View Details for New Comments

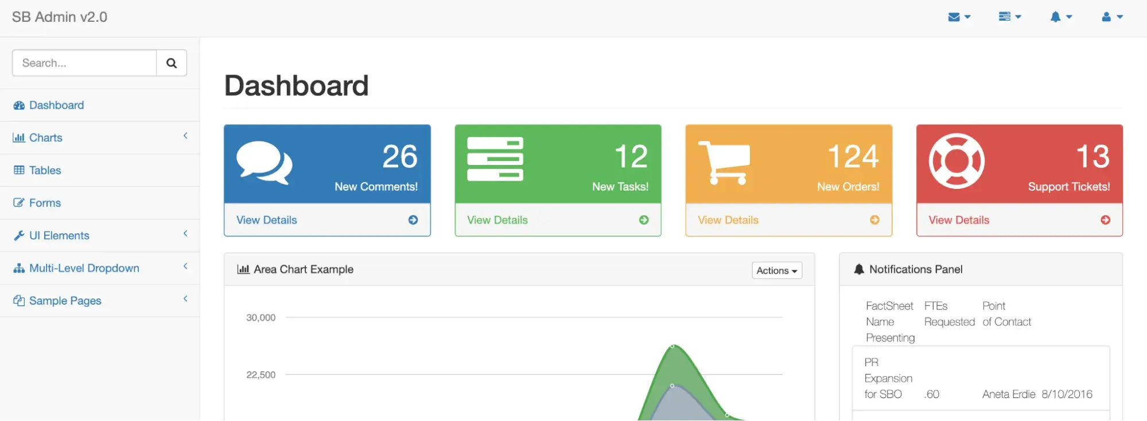[x=267, y=220]
